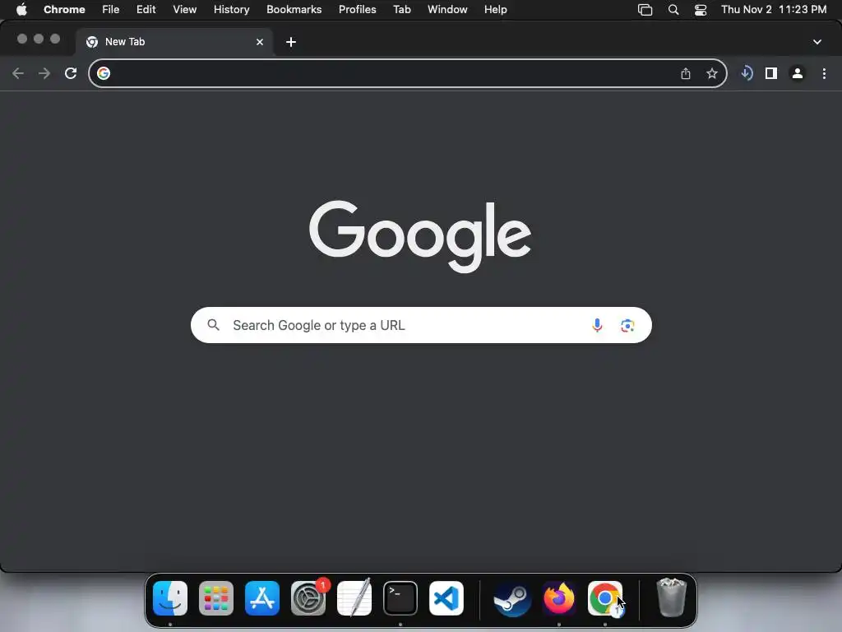The image size is (842, 632).
Task: Search by image with Google Lens icon
Action: pos(627,325)
